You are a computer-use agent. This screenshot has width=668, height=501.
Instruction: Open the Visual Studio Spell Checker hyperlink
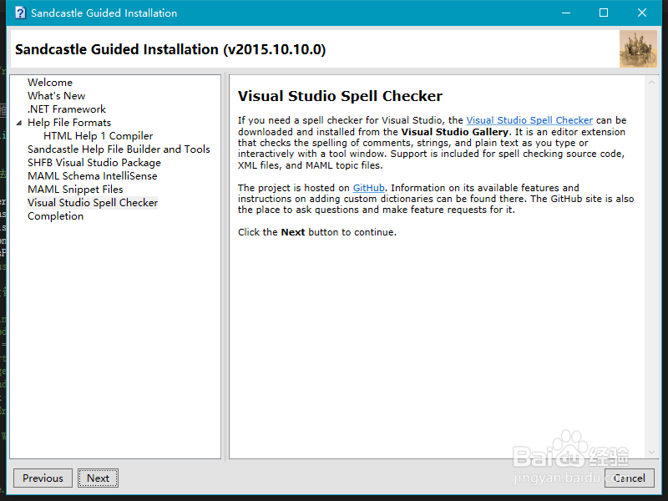[x=529, y=120]
